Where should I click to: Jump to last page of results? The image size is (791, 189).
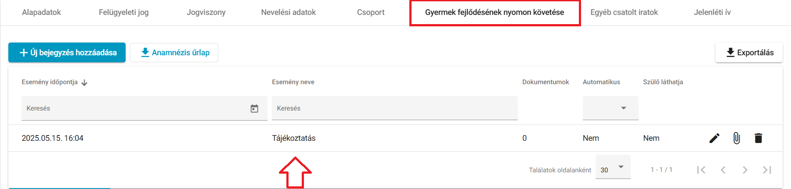767,170
